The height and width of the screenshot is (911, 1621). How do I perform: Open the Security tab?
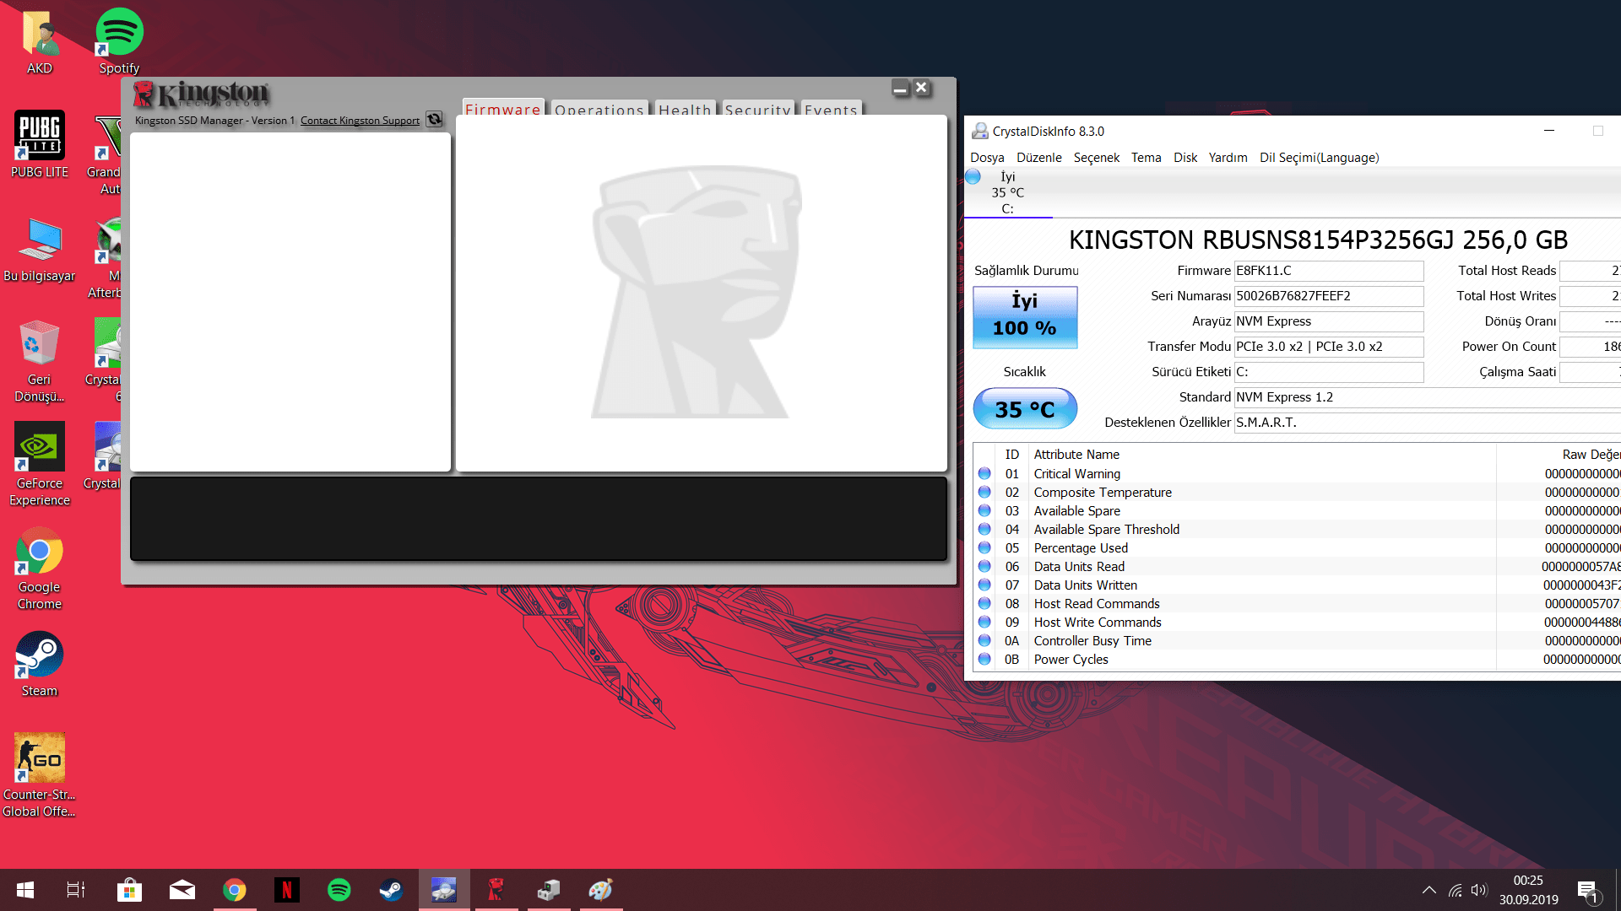click(x=757, y=109)
